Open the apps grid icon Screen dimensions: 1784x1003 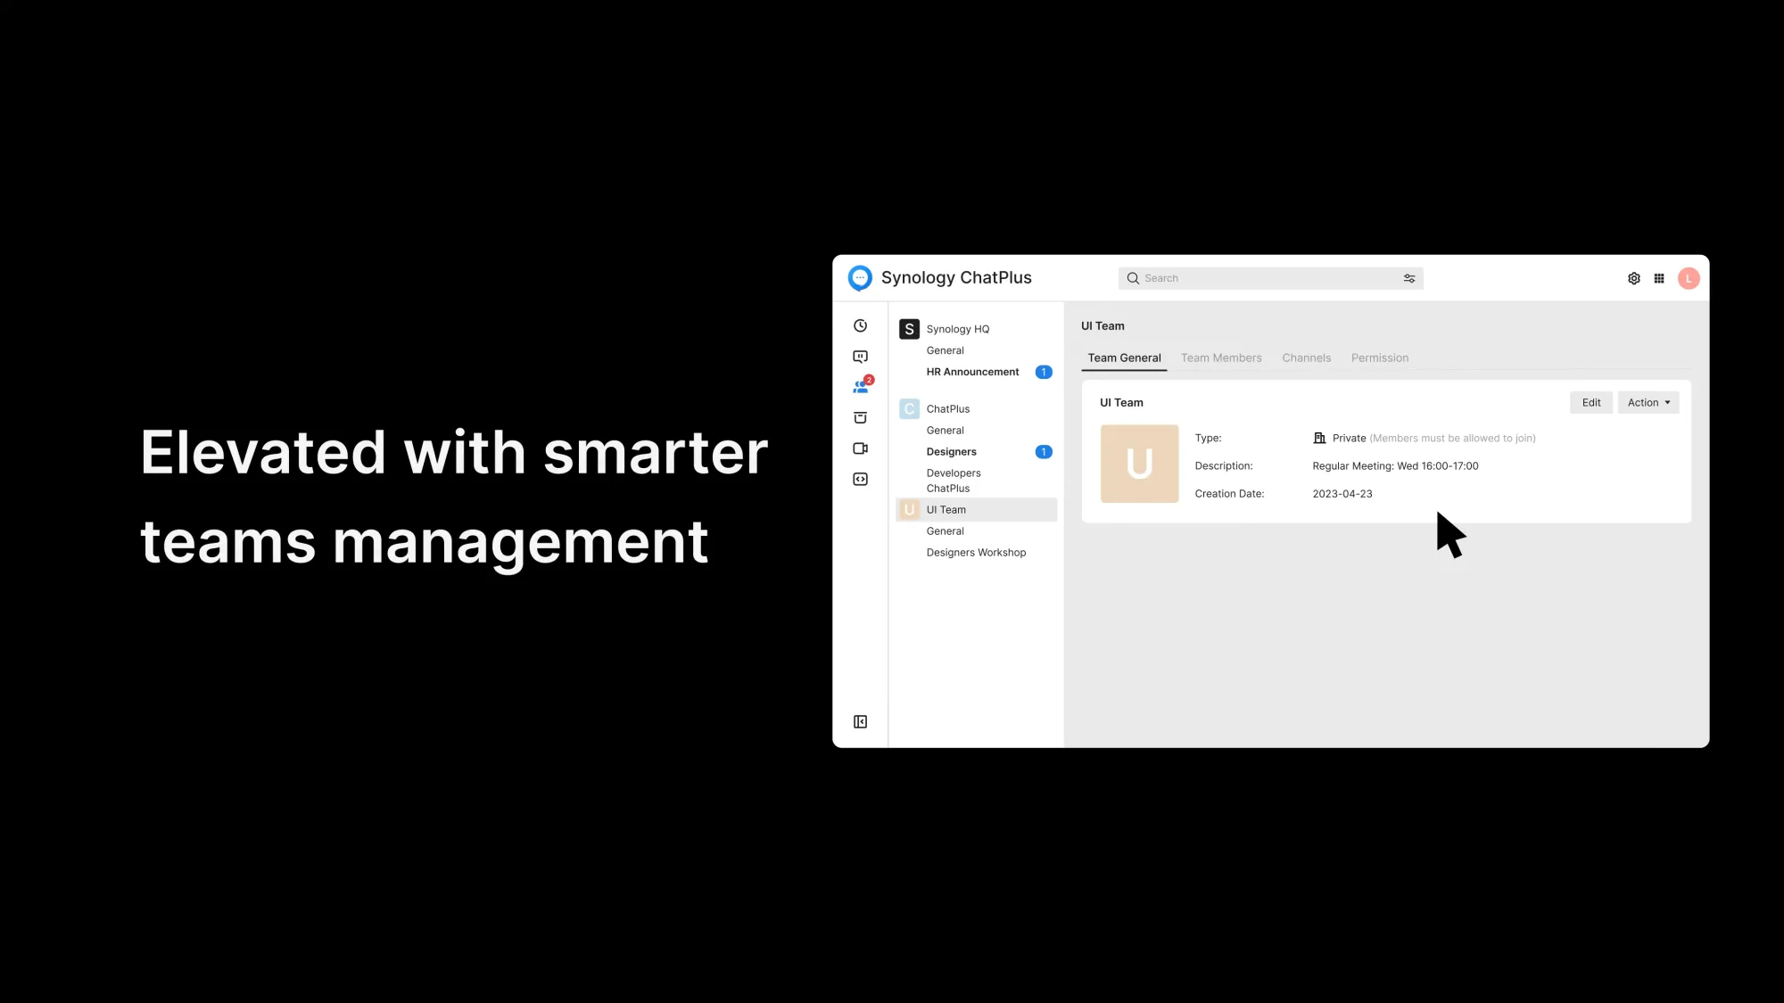pos(1659,278)
